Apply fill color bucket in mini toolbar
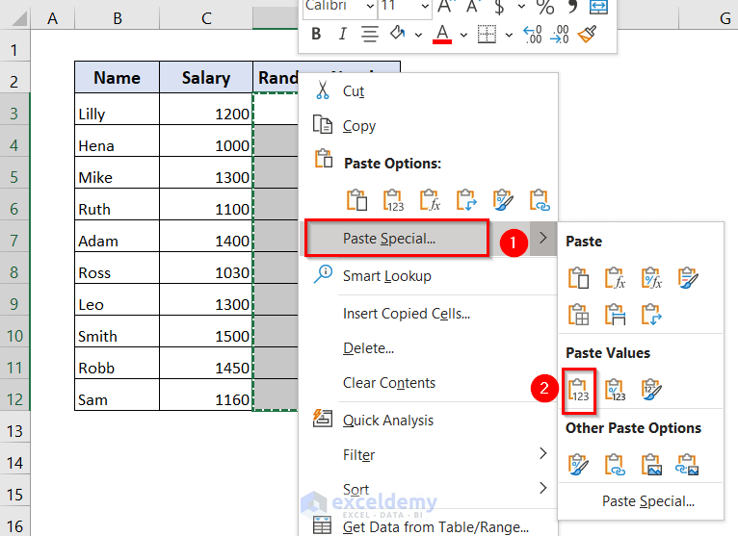This screenshot has width=738, height=536. [398, 33]
